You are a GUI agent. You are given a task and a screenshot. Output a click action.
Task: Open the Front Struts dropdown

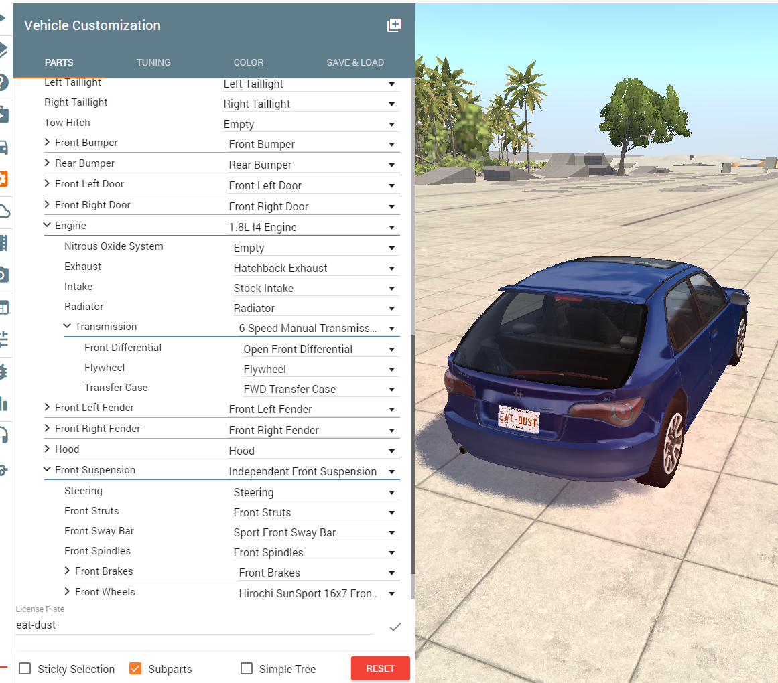(316, 512)
